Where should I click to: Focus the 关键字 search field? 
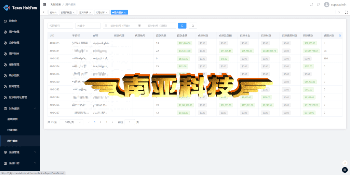pyautogui.click(x=88, y=26)
